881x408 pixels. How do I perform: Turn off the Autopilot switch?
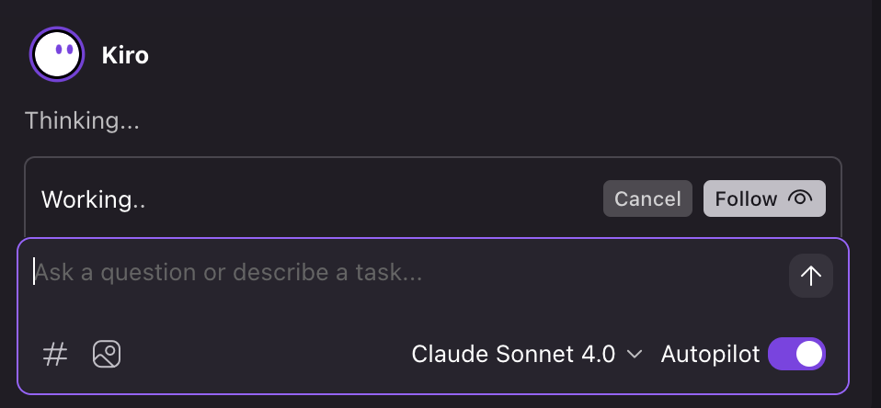(x=796, y=354)
